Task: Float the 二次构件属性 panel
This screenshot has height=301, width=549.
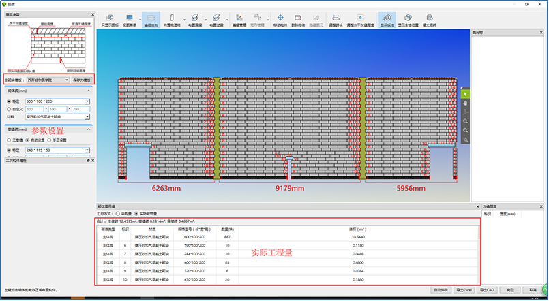Action: (x=88, y=161)
